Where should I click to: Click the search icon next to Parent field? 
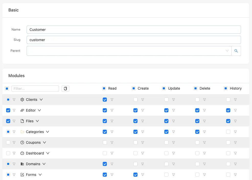point(236,51)
